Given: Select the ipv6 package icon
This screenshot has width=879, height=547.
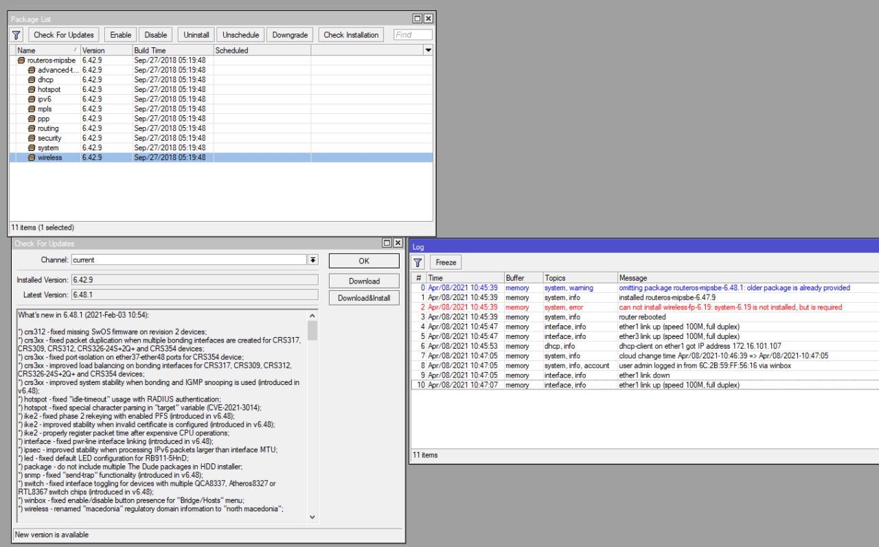Looking at the screenshot, I should point(32,100).
